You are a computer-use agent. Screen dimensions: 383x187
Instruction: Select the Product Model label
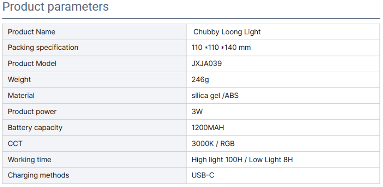pos(32,63)
